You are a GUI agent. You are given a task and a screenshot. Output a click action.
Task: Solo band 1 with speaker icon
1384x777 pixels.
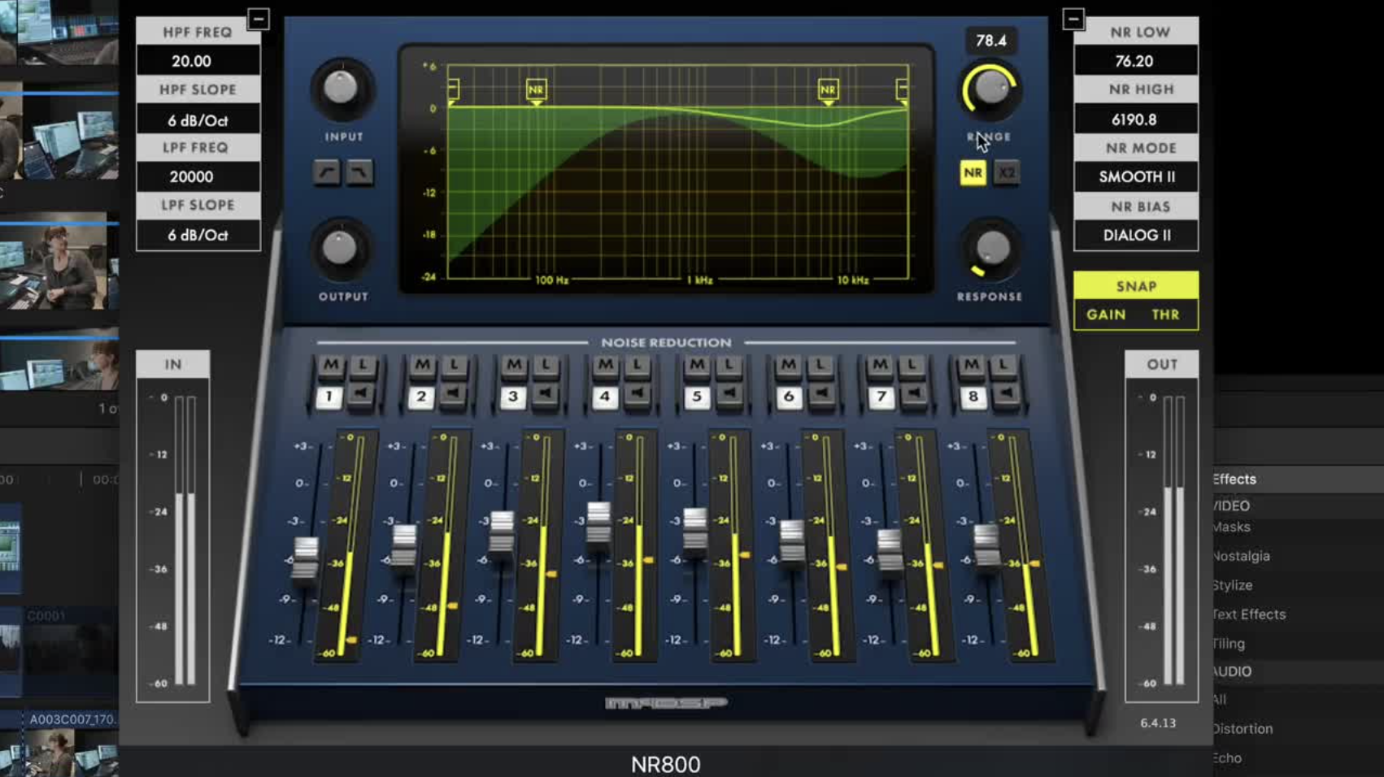tap(362, 395)
